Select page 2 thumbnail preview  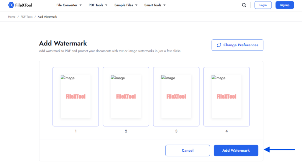[x=126, y=97]
